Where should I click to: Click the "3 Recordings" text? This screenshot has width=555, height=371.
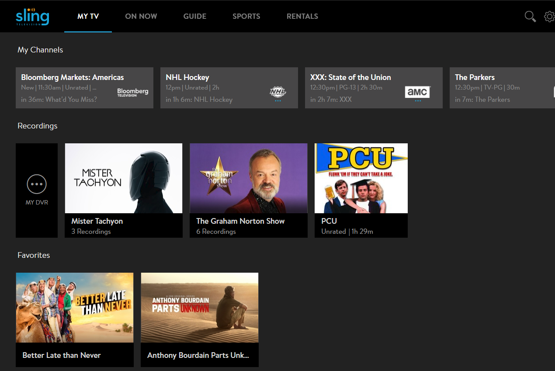pyautogui.click(x=91, y=232)
